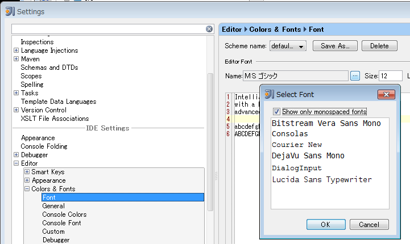Screen dimensions: 410x244
Task: Choose the Courier New font
Action: (x=297, y=145)
